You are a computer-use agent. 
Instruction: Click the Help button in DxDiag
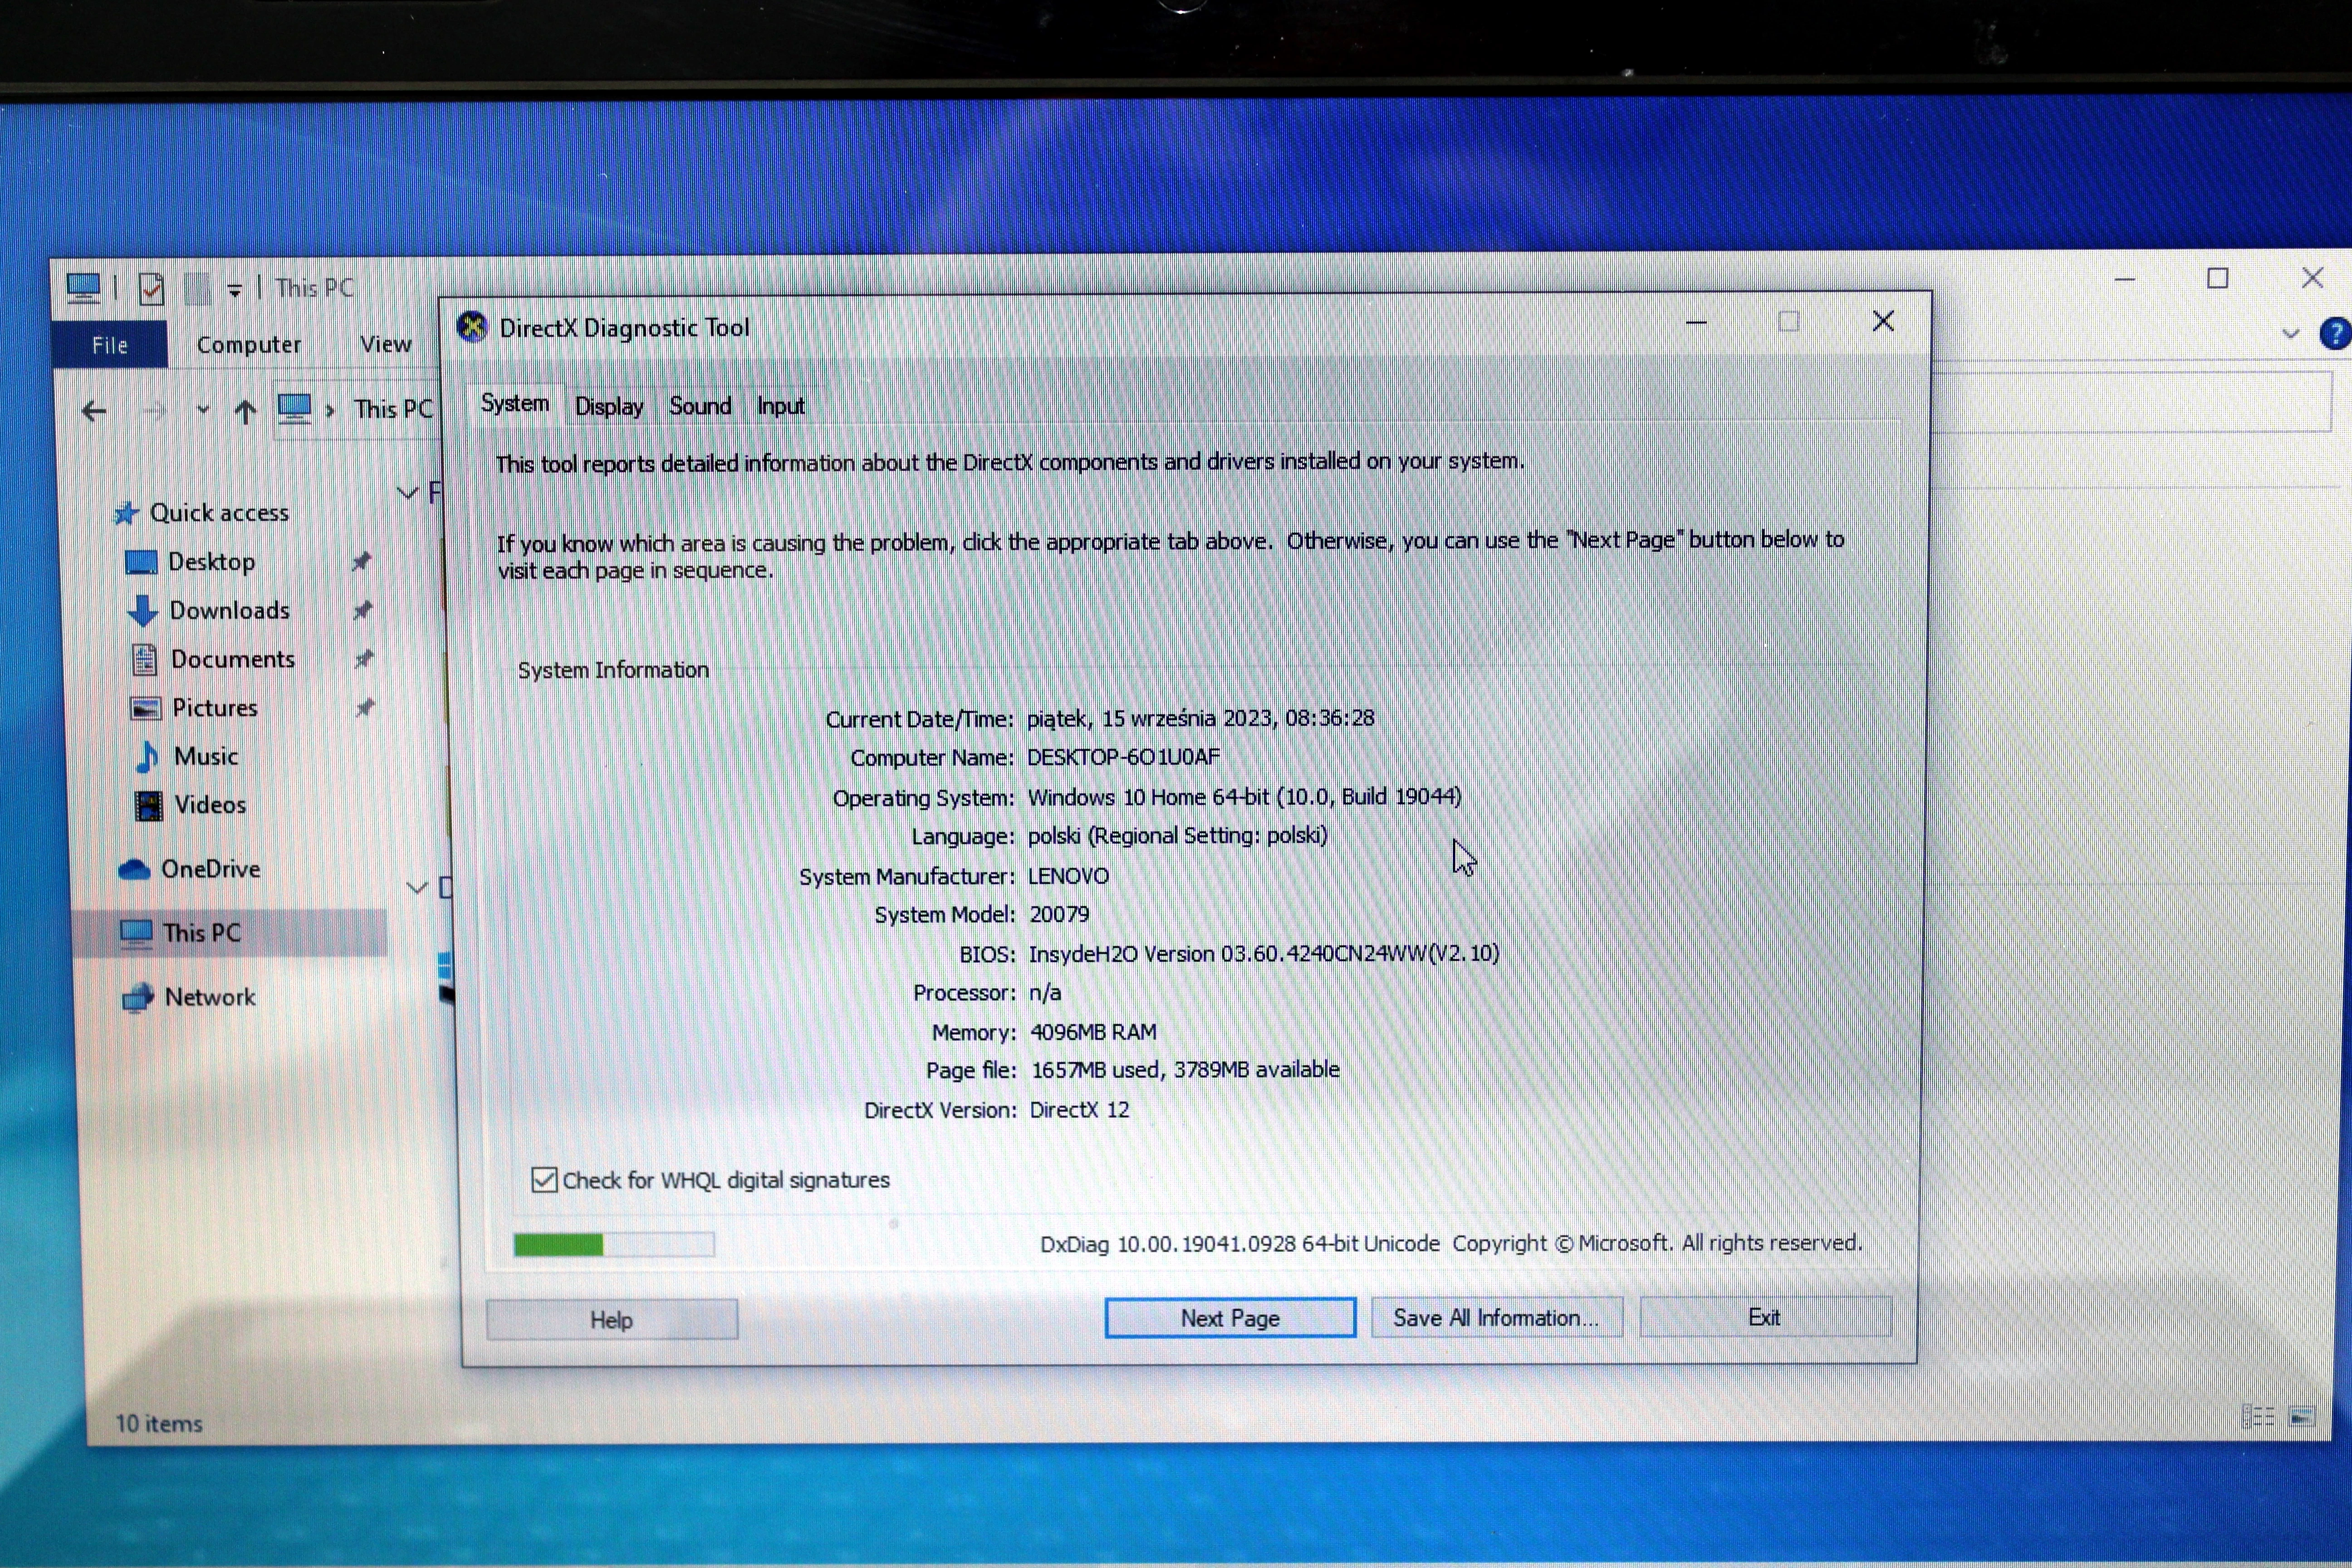pos(612,1320)
